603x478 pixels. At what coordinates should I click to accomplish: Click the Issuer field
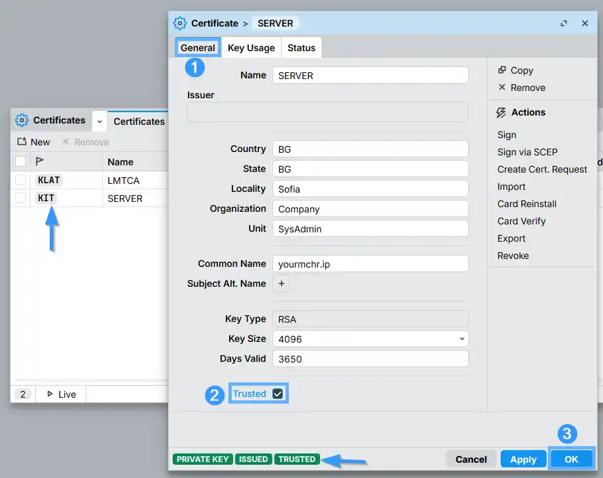click(x=327, y=112)
